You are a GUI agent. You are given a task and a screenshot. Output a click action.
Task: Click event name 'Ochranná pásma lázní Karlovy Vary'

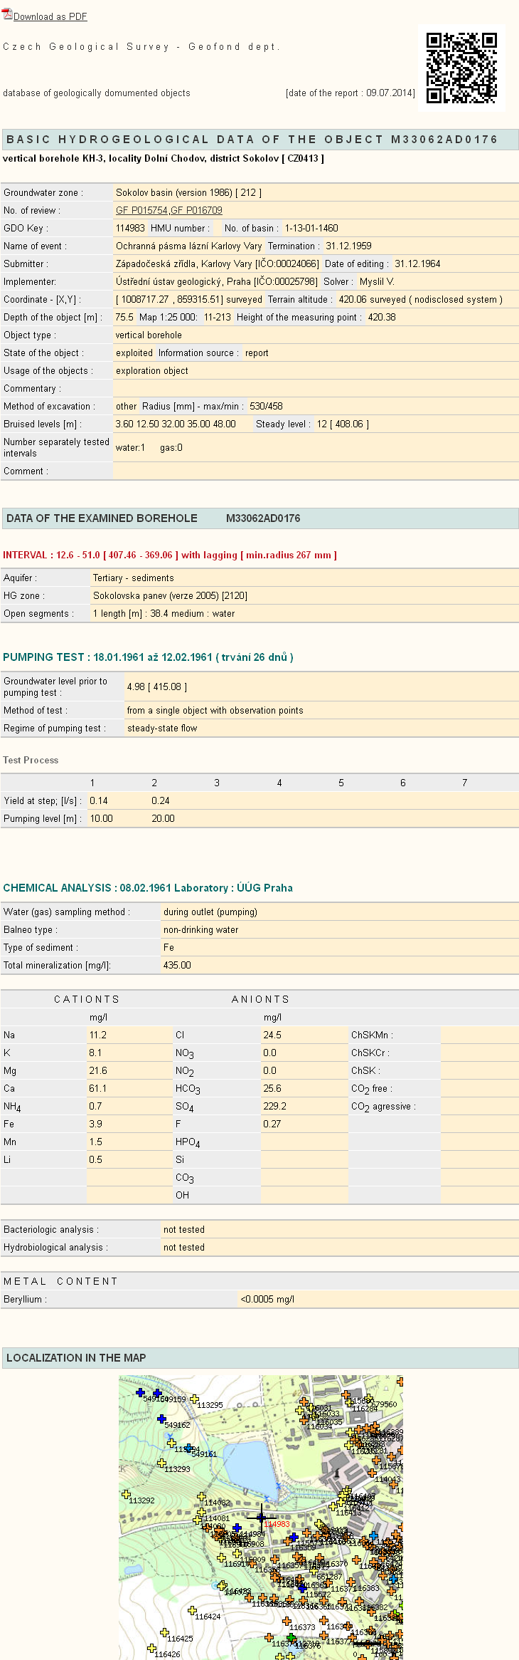(188, 246)
